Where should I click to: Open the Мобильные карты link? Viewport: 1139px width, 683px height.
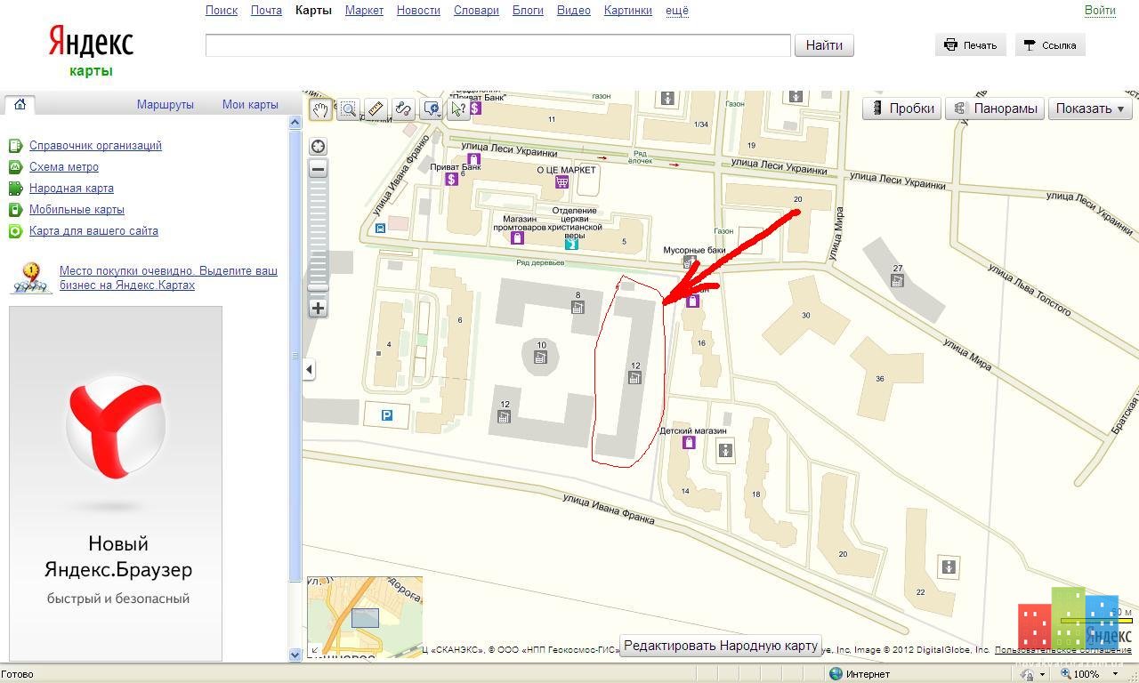click(77, 209)
